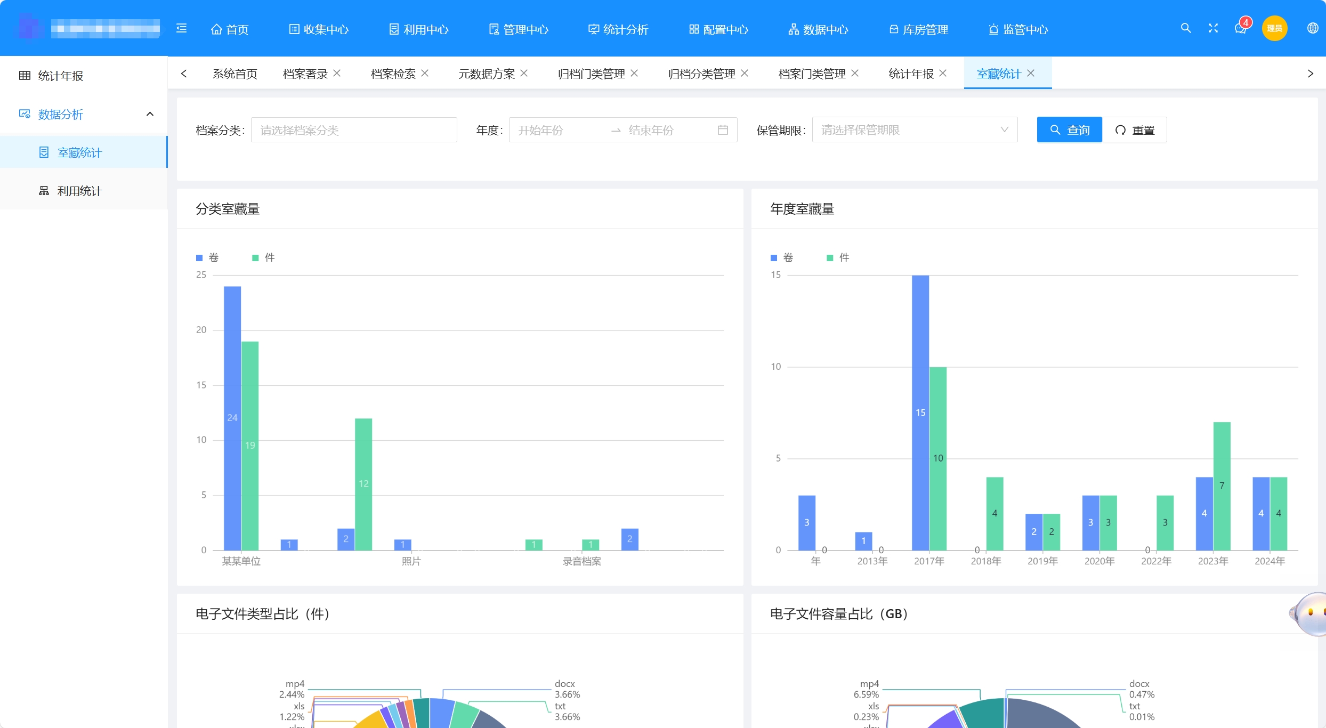Open 统计分析 menu

click(x=618, y=29)
